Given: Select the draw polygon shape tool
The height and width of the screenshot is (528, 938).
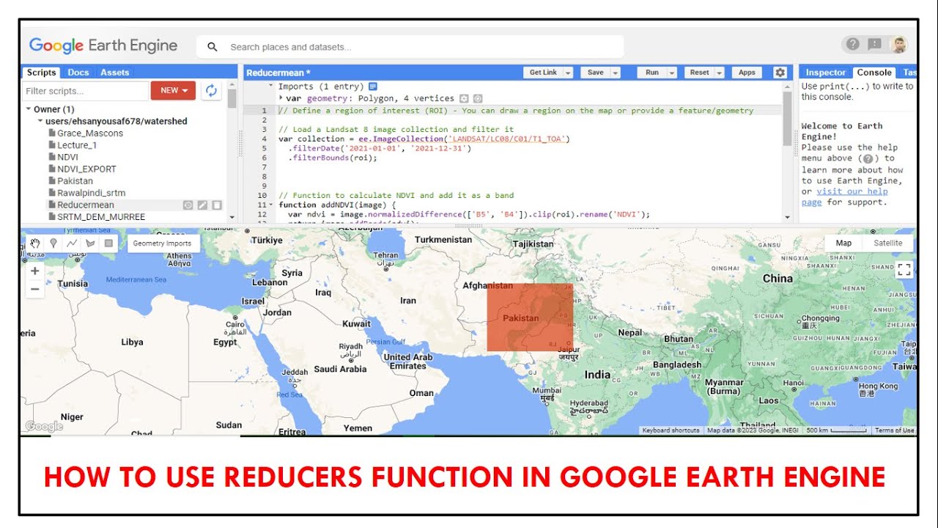Looking at the screenshot, I should point(90,243).
